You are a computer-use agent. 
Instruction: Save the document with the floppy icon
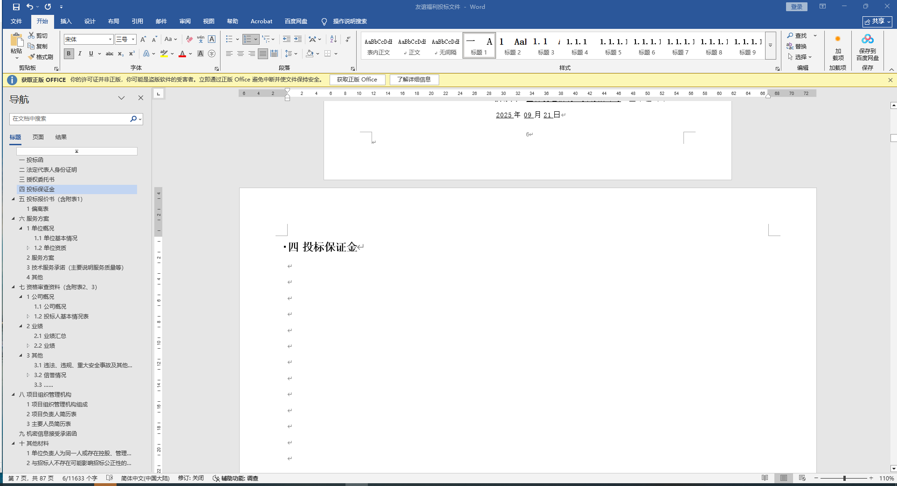[16, 7]
